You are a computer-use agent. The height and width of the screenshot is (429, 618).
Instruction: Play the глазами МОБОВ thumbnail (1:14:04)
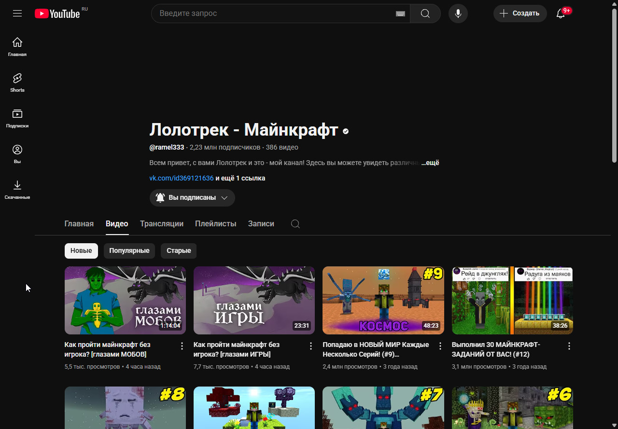125,300
